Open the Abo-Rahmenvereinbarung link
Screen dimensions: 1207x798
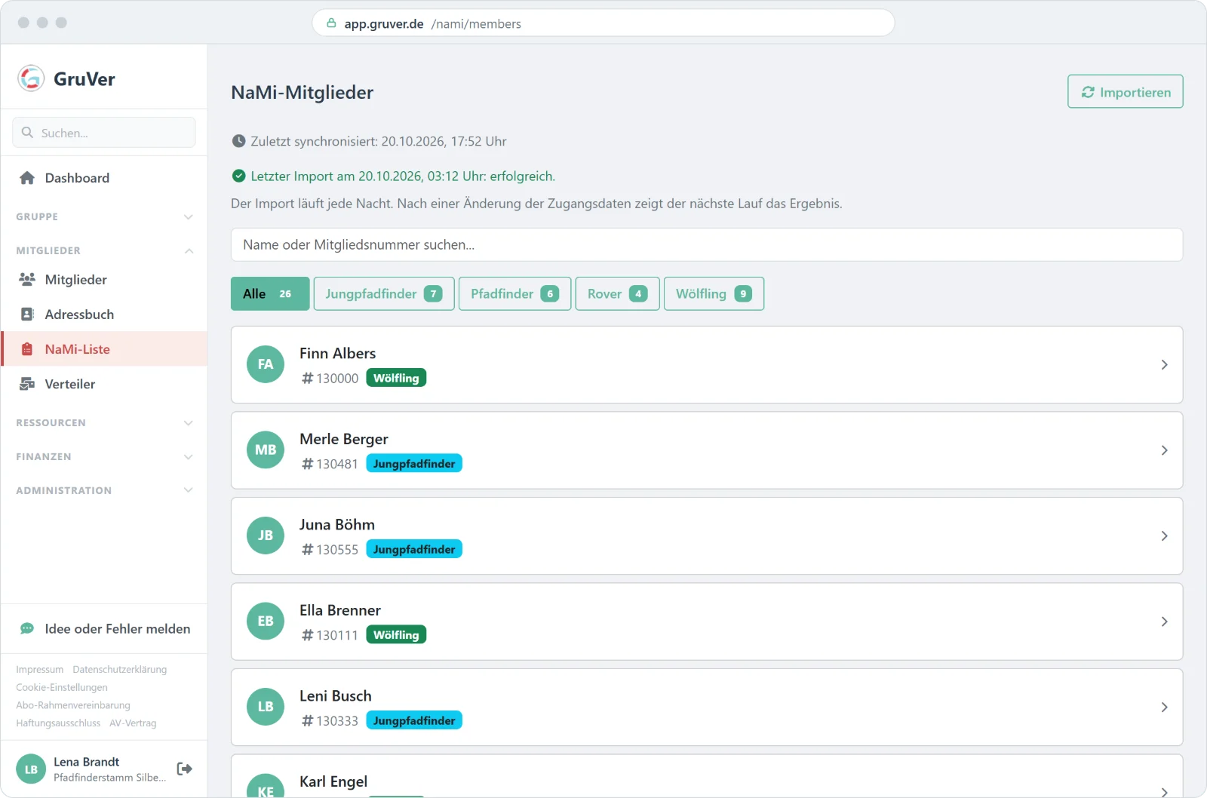pos(73,706)
